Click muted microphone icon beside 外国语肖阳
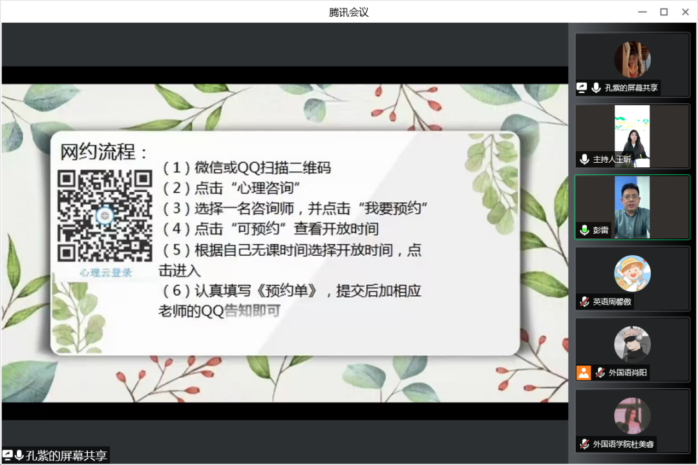Screen dimensions: 698x465 click(600, 373)
